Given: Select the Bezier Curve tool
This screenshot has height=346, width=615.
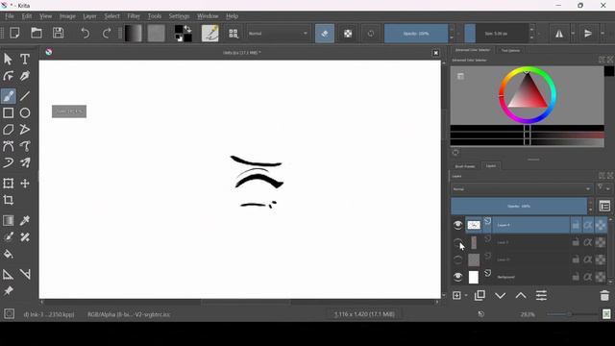Looking at the screenshot, I should click(x=8, y=146).
